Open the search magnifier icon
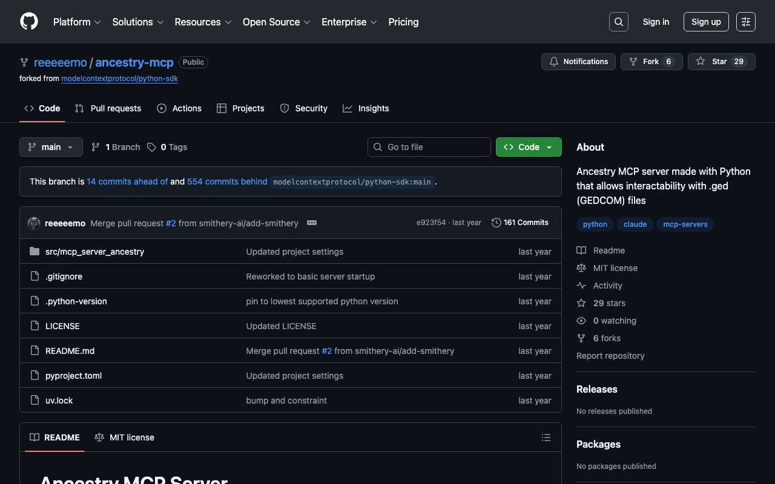 pos(618,22)
